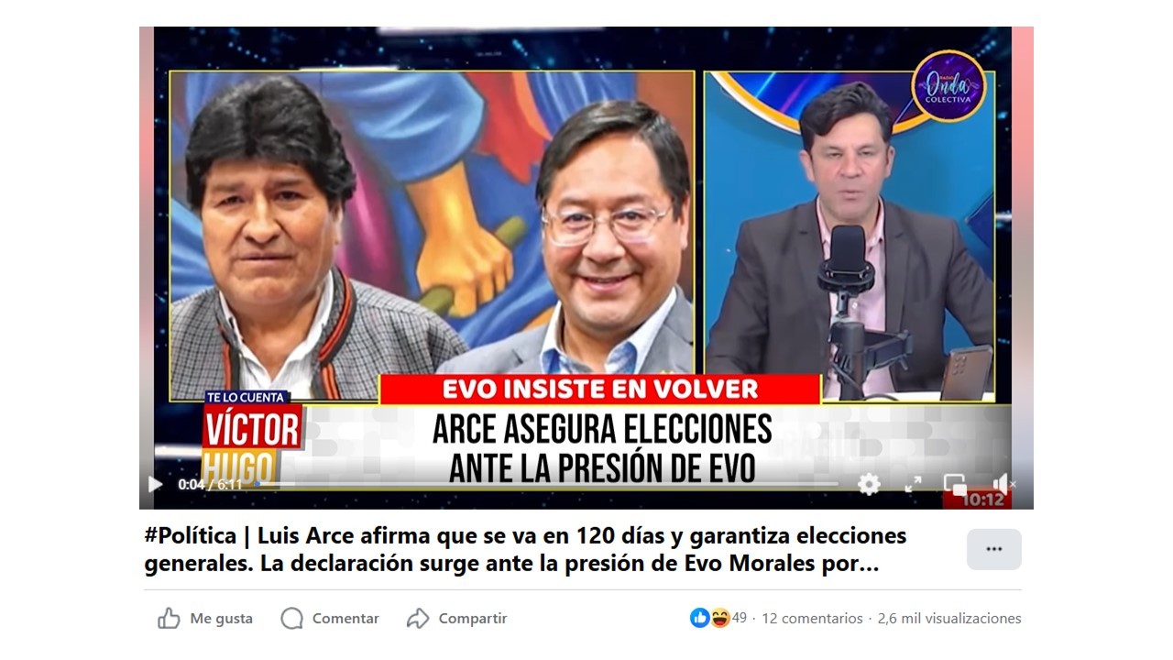
Task: Open the 12 comentarios link
Action: point(812,619)
